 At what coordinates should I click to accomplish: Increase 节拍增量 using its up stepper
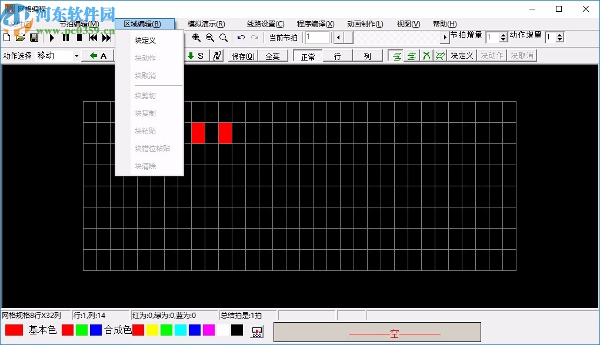tap(503, 34)
